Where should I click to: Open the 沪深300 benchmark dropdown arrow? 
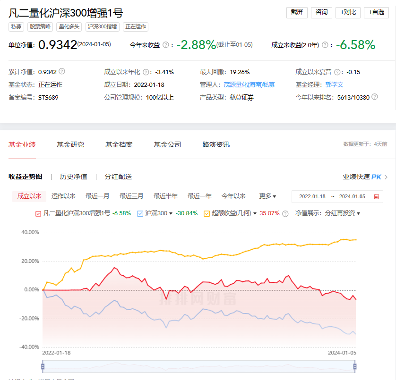[x=171, y=214]
